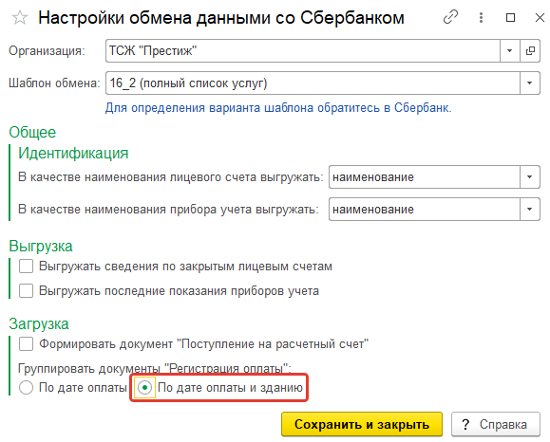The width and height of the screenshot is (550, 442).
Task: Open help with the Справка button
Action: pyautogui.click(x=495, y=424)
